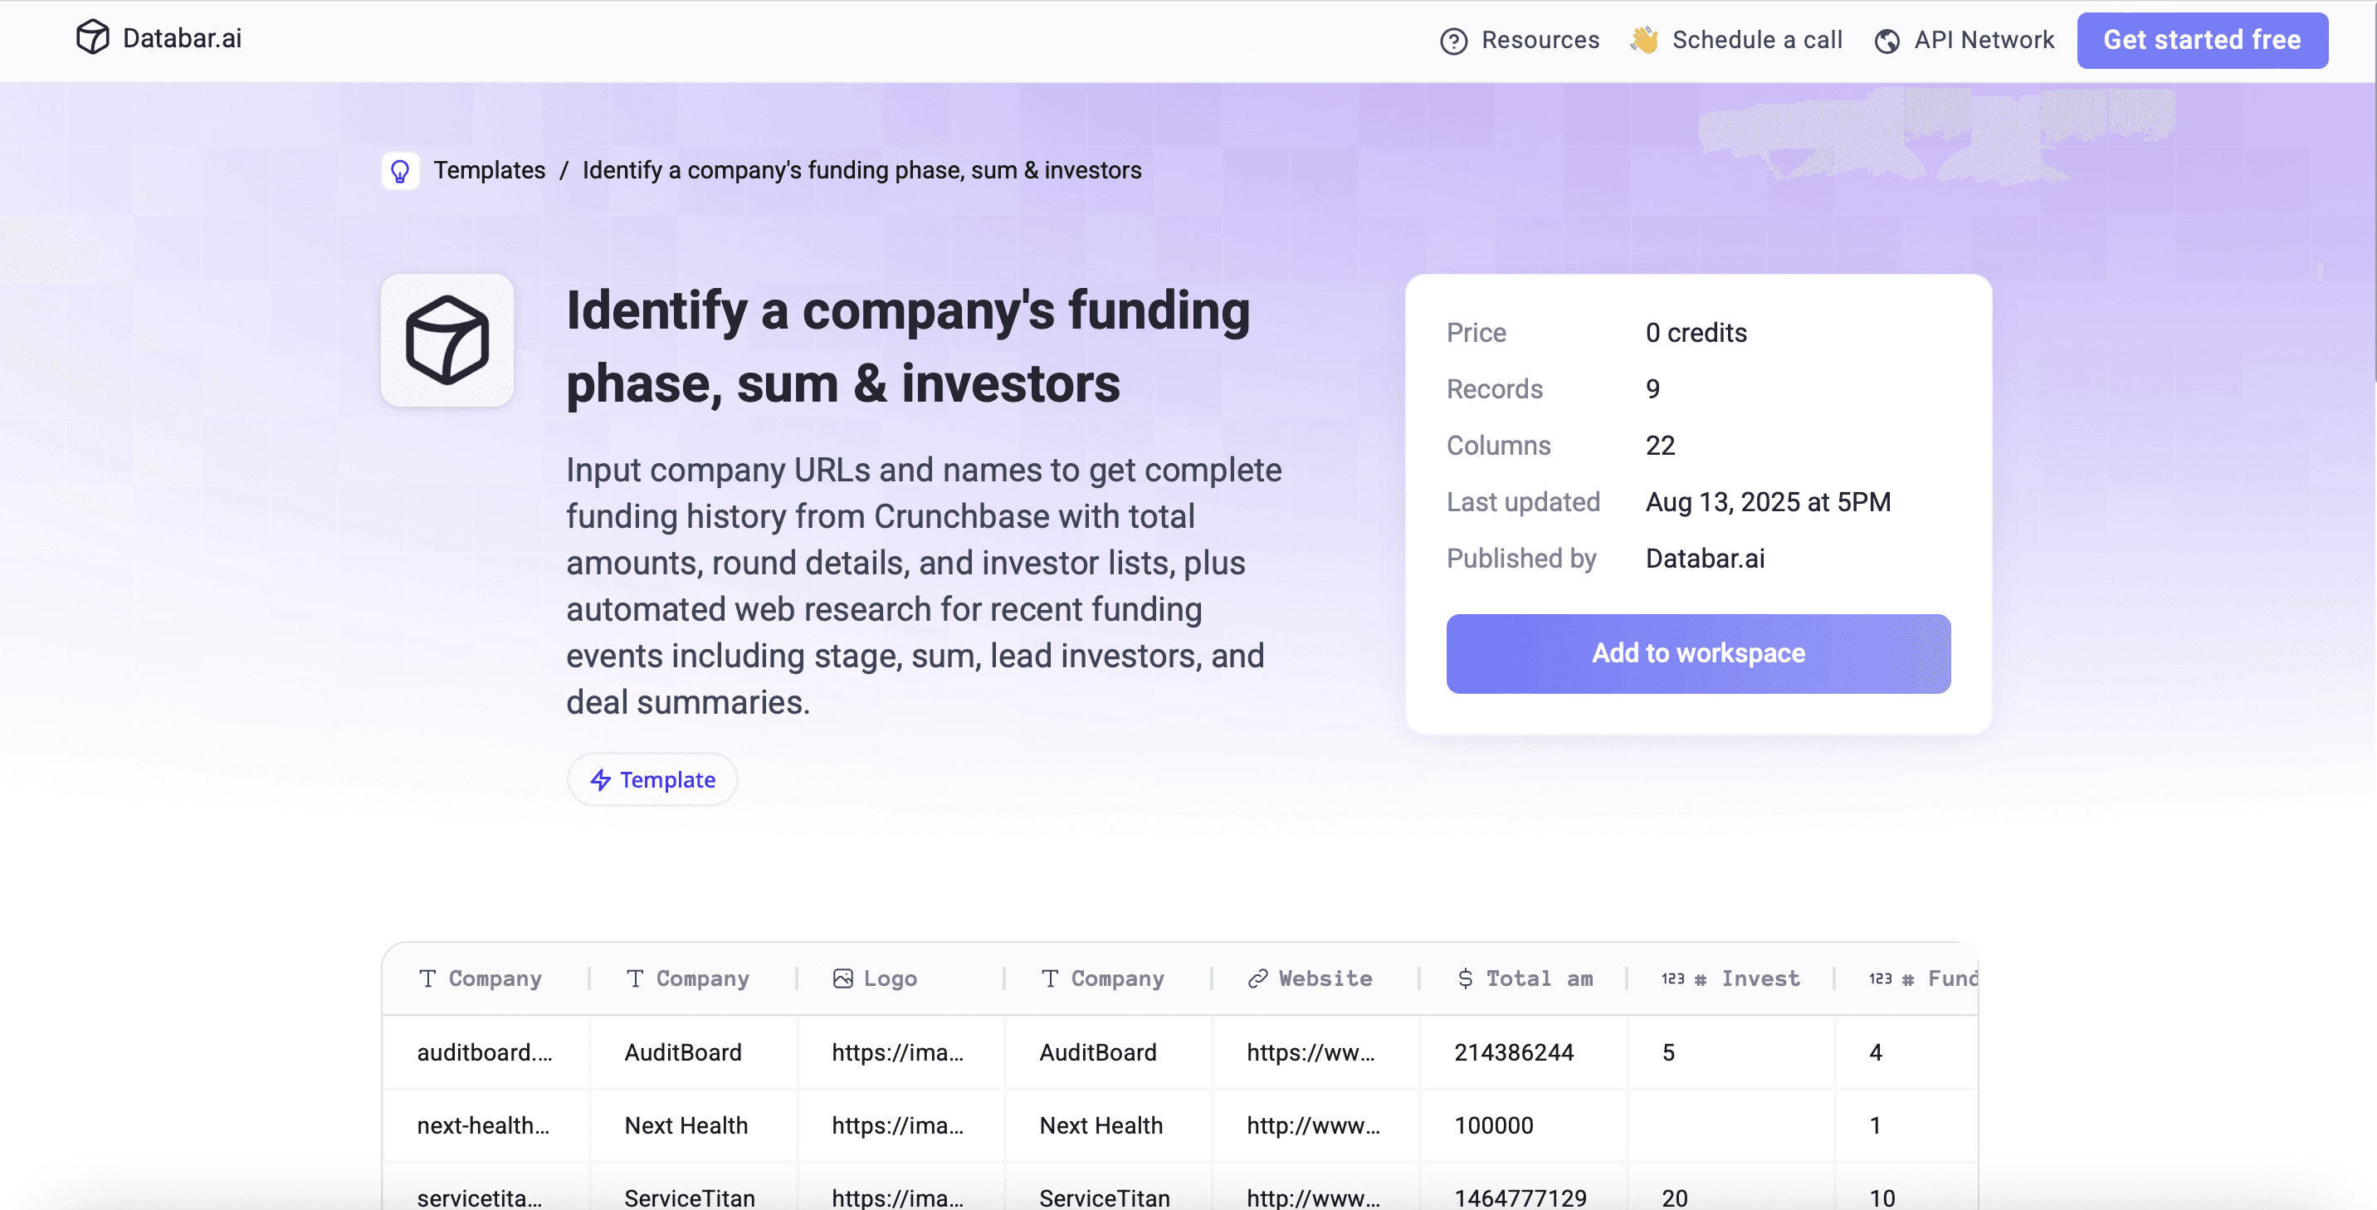Click the large cube template icon above the title
Image resolution: width=2377 pixels, height=1210 pixels.
point(447,340)
